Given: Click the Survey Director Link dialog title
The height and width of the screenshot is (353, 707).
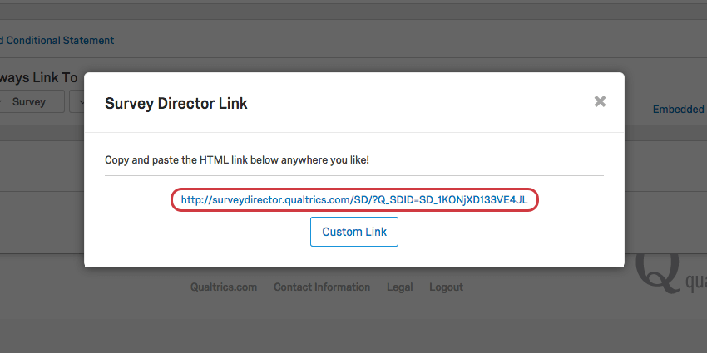Looking at the screenshot, I should [x=176, y=104].
